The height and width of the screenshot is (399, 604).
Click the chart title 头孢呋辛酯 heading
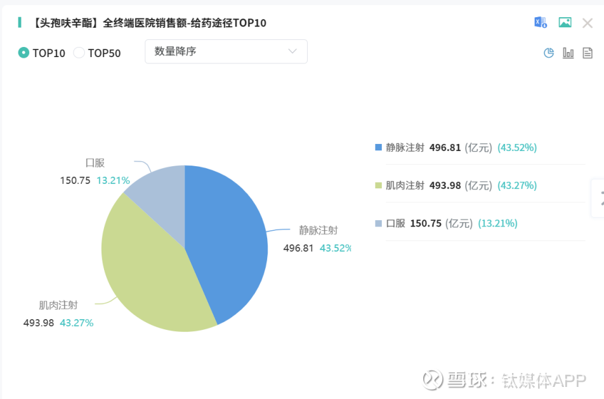click(x=150, y=23)
